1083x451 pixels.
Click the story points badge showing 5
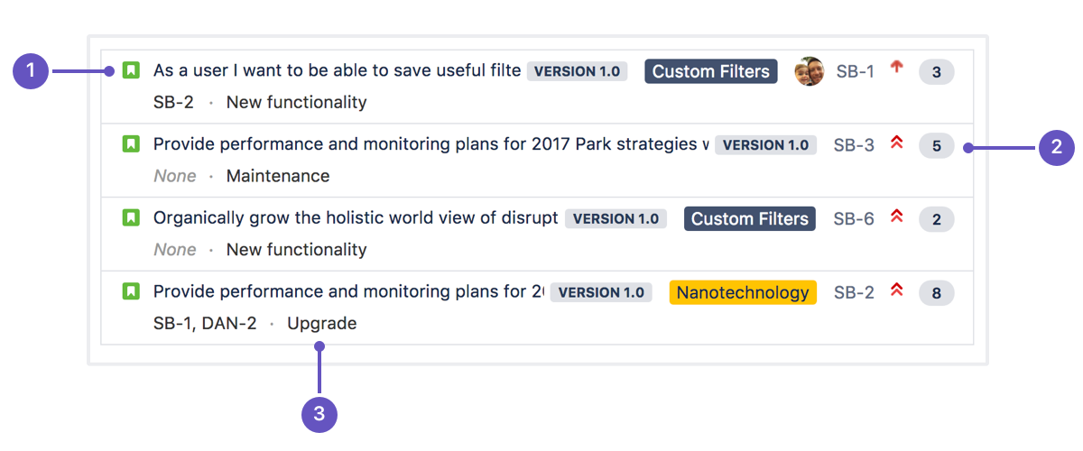936,145
